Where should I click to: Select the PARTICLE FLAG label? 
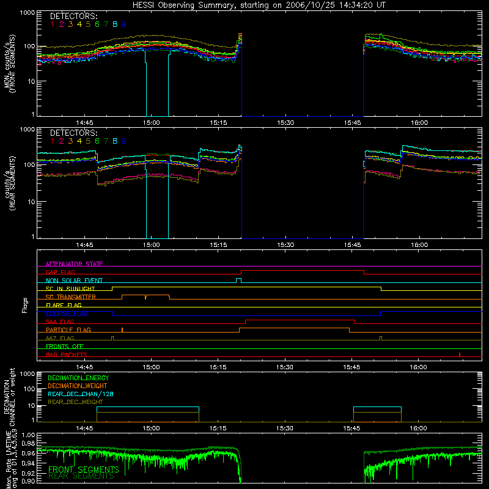[x=68, y=329]
